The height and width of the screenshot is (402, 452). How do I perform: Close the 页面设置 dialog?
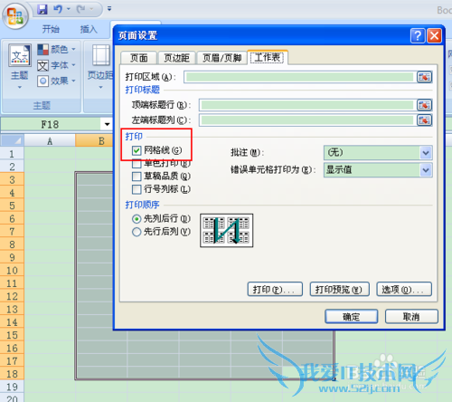[x=435, y=36]
